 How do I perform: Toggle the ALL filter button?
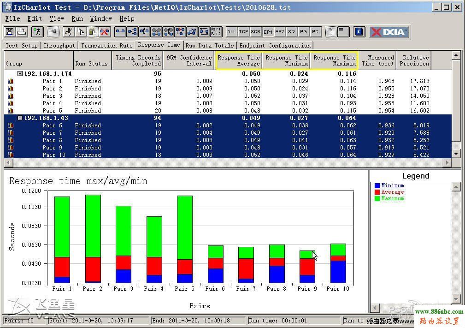point(231,32)
